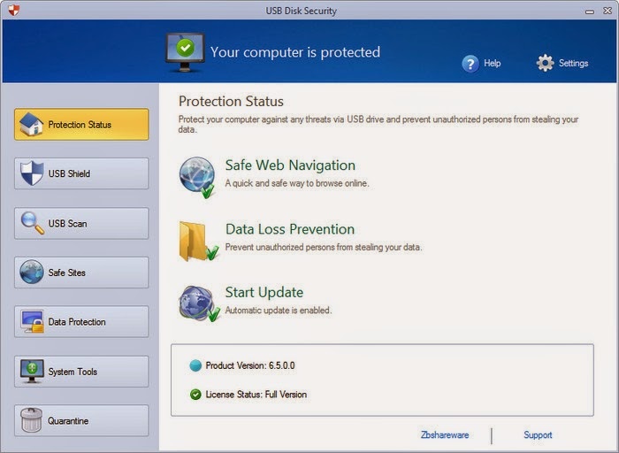The height and width of the screenshot is (453, 619).
Task: Click 'Your computer is protected' text
Action: click(x=294, y=52)
